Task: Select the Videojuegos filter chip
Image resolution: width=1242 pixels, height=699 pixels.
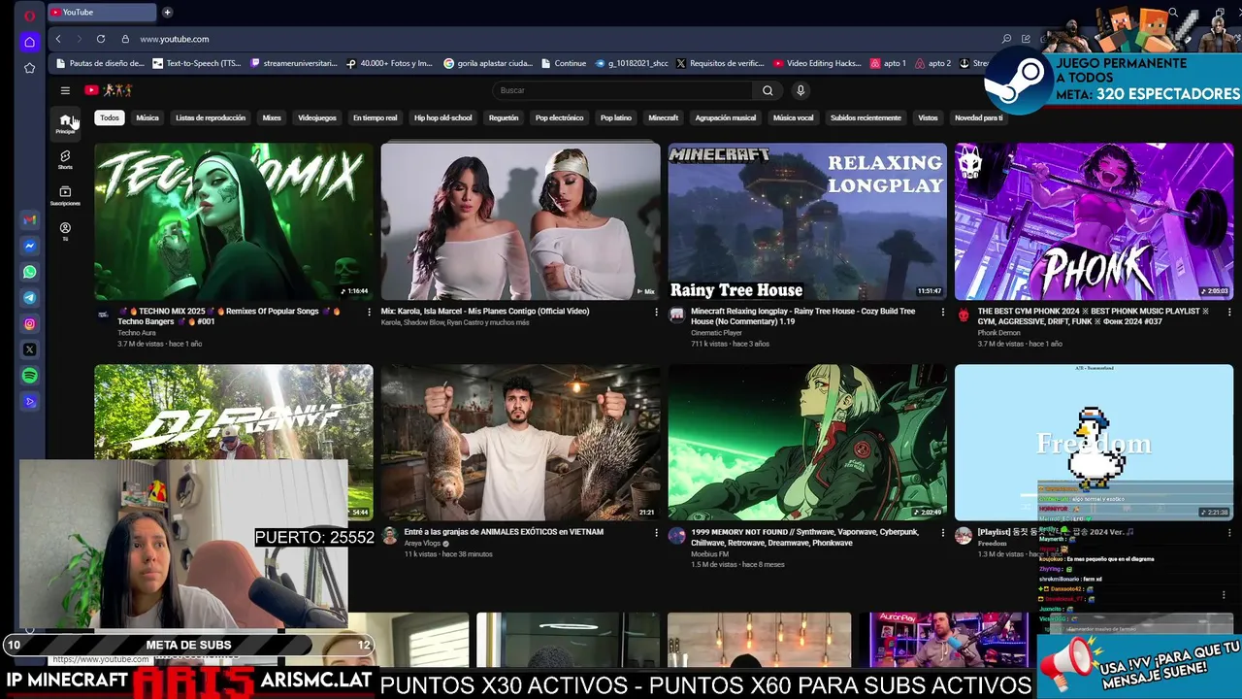Action: [317, 117]
